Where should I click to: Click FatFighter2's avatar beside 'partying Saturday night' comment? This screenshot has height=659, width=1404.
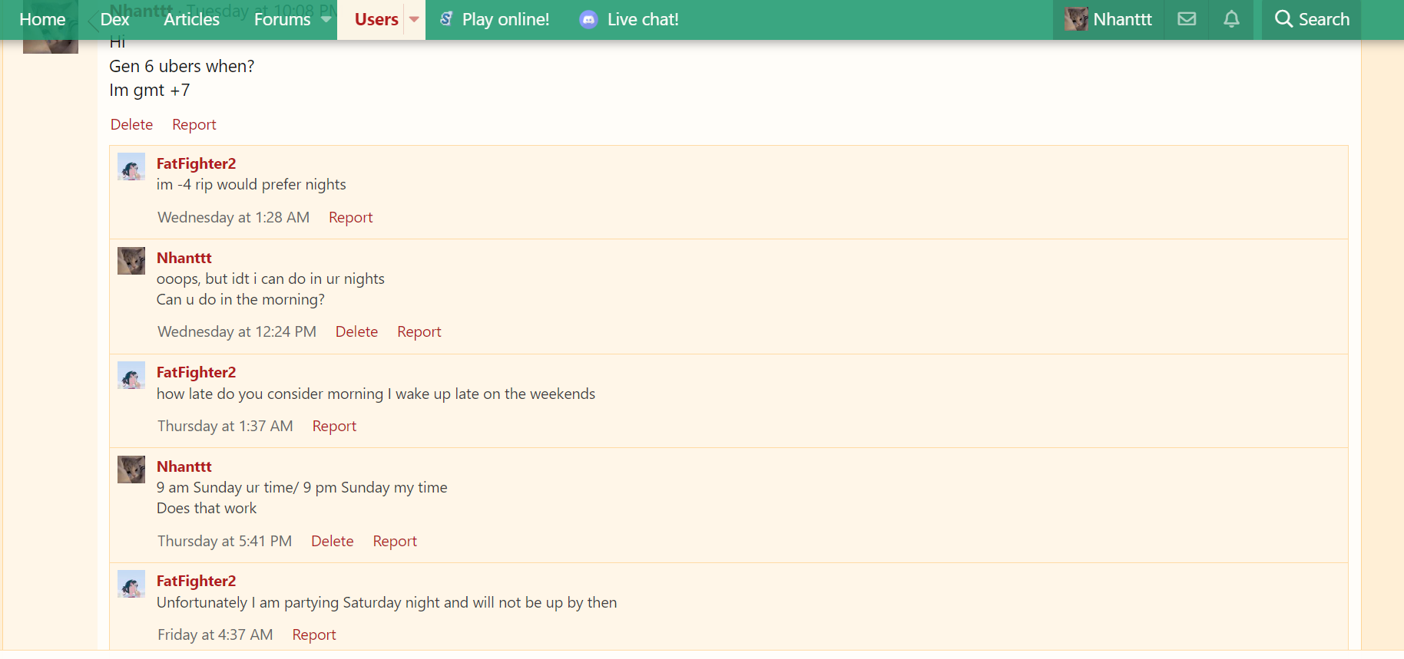coord(131,584)
